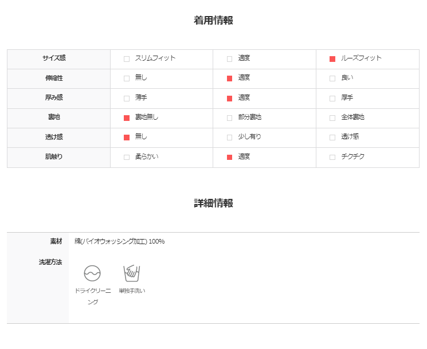
Task: Click the hand wash tub icon
Action: (132, 273)
